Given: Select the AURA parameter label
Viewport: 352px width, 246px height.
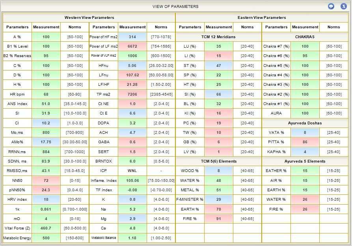Looking at the screenshot, I should [x=276, y=113].
